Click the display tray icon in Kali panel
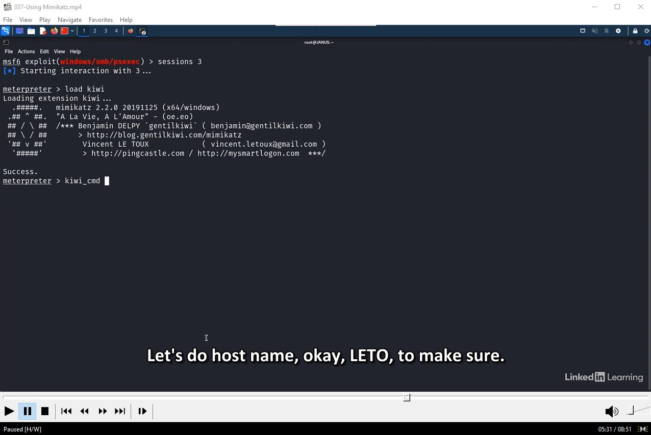Viewport: 651px width, 435px height. pos(583,31)
